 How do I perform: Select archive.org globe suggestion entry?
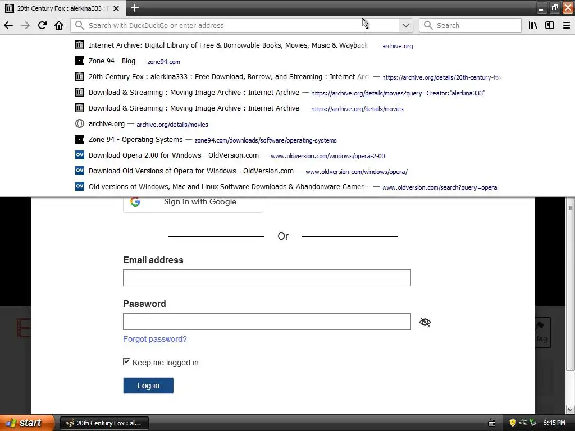pyautogui.click(x=287, y=124)
